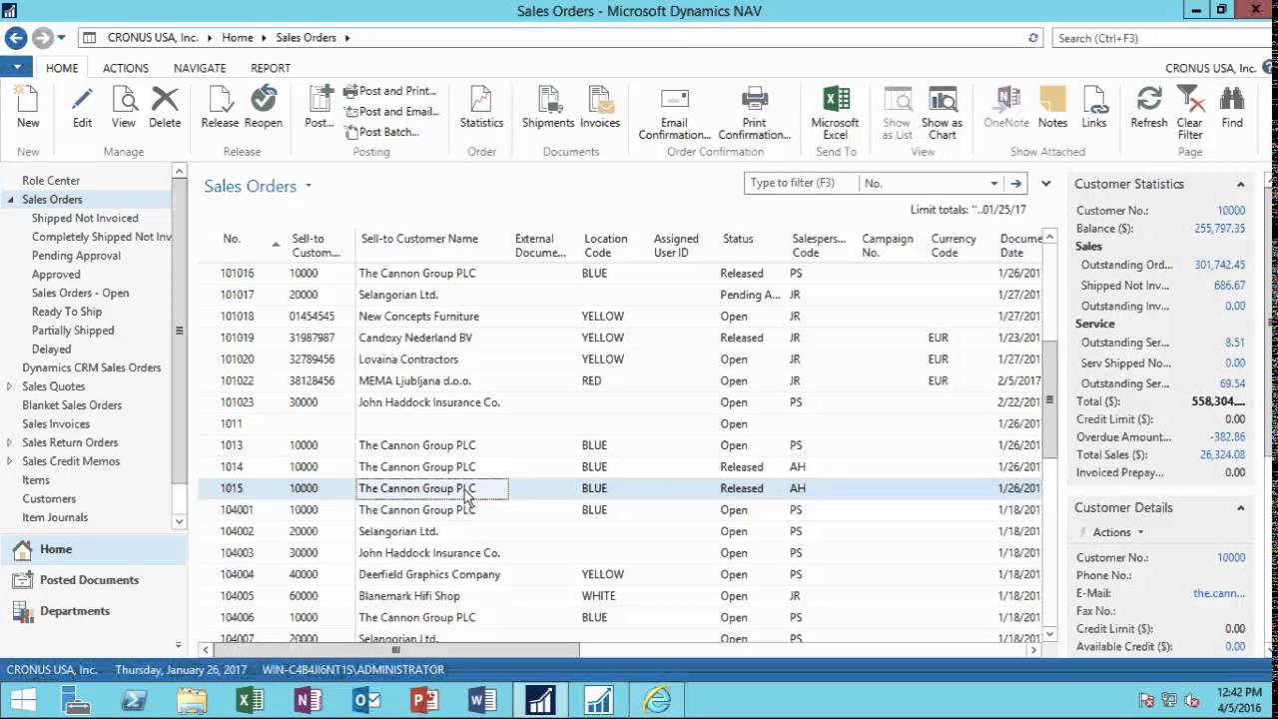
Task: Open Internet Explorer from the taskbar
Action: (657, 701)
